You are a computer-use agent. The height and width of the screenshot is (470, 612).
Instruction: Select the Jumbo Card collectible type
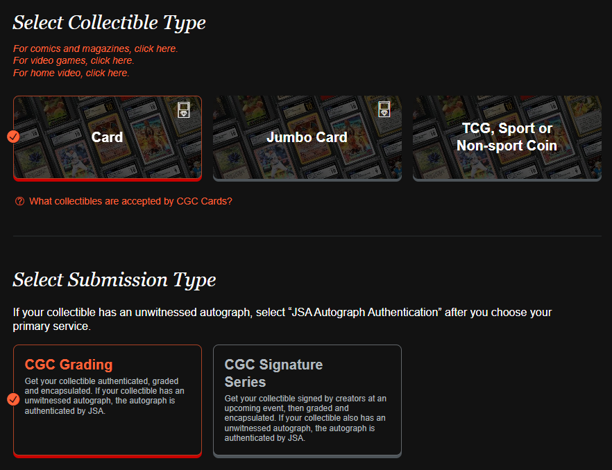tap(307, 137)
